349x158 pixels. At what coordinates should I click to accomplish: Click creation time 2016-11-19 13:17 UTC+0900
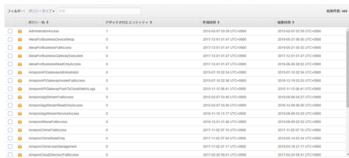point(225,114)
